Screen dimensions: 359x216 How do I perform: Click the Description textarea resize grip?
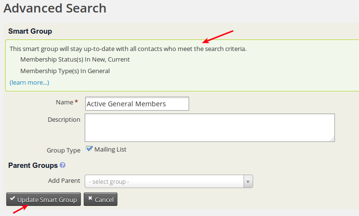[332, 139]
